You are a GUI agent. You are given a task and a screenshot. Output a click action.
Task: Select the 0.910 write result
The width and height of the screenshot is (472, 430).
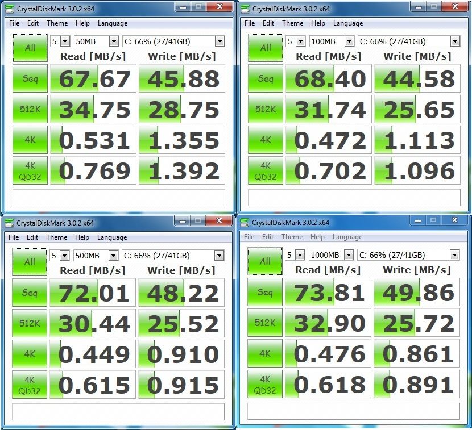pos(181,354)
